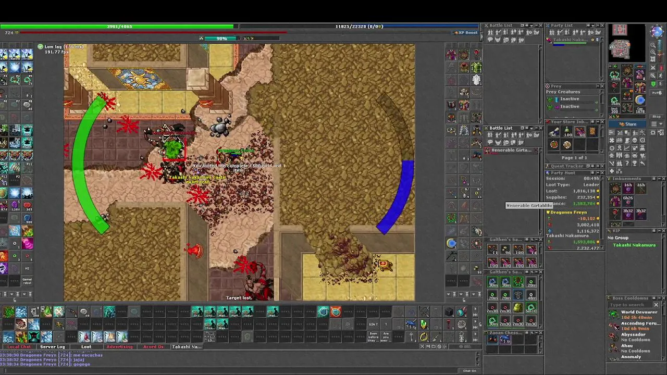Minimize the Prey panel

point(598,86)
